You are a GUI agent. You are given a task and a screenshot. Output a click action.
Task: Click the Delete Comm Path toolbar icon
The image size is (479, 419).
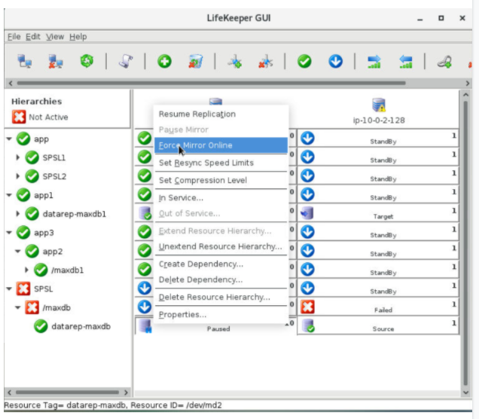click(266, 62)
